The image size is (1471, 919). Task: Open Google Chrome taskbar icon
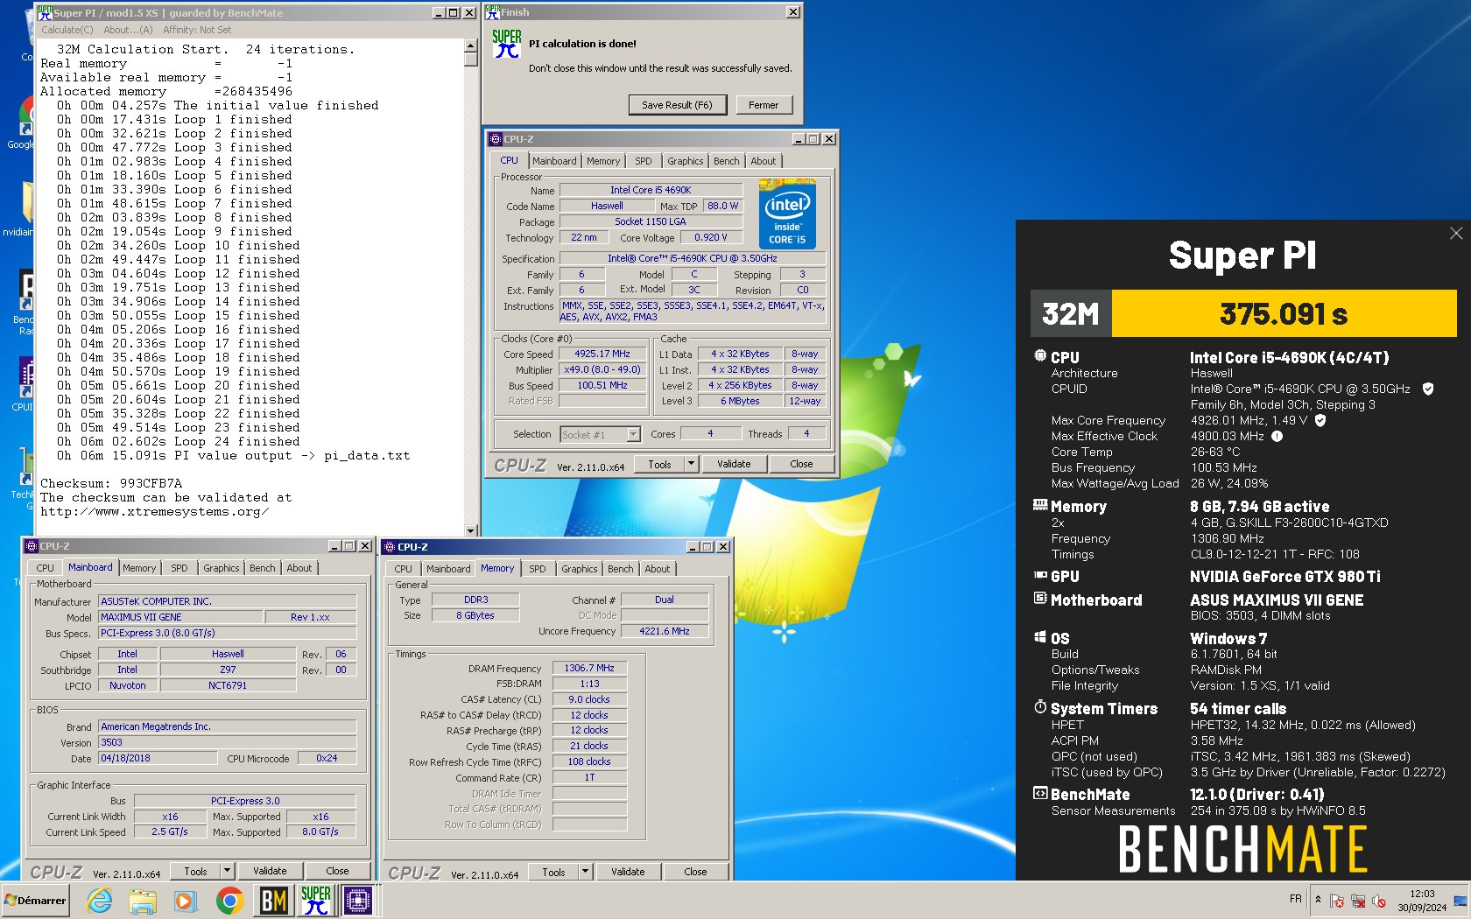click(x=229, y=900)
